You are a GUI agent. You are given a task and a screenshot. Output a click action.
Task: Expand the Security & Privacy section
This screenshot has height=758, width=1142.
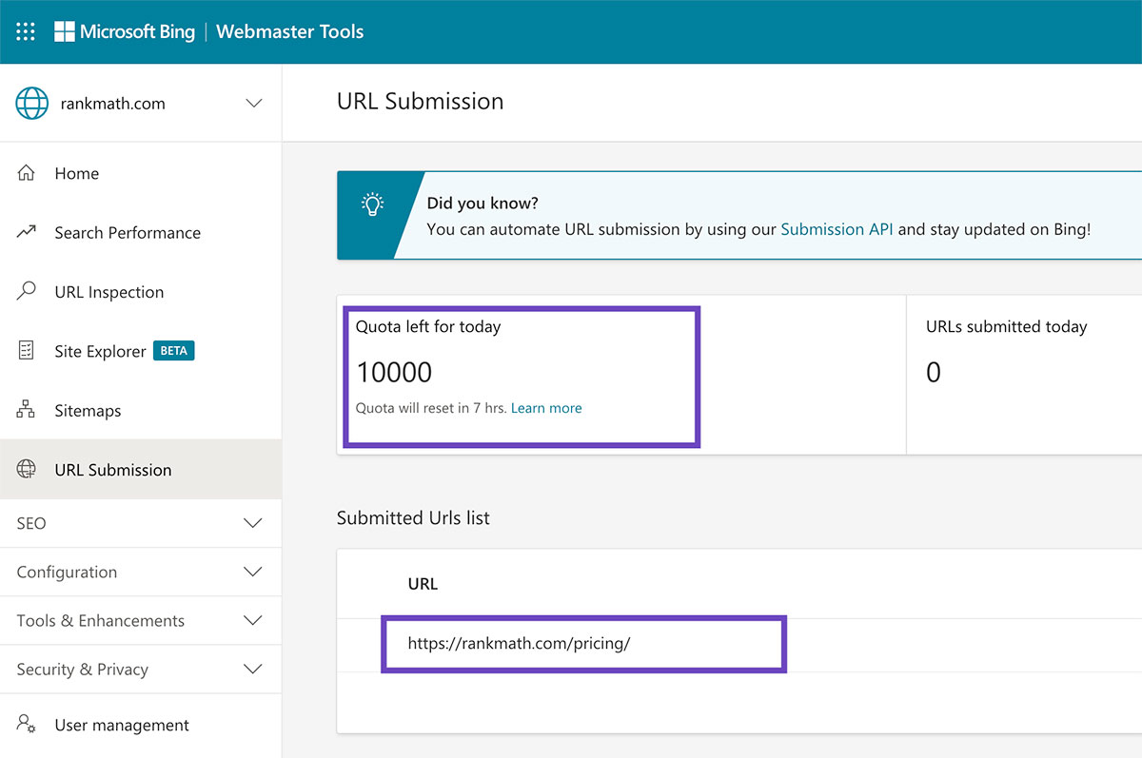click(140, 669)
